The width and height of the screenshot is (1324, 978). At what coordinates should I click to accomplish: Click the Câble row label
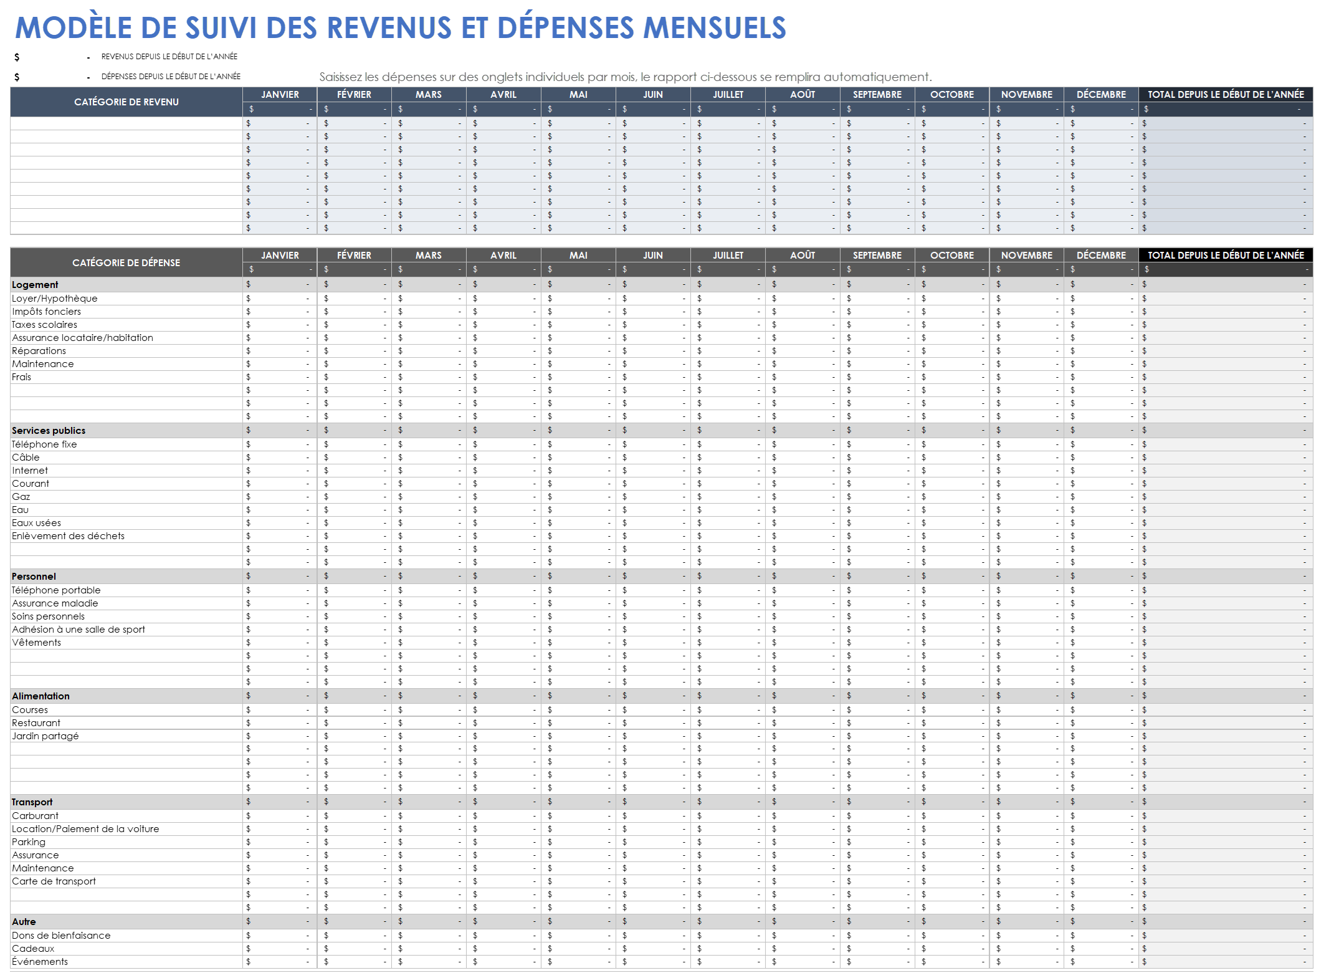[26, 458]
